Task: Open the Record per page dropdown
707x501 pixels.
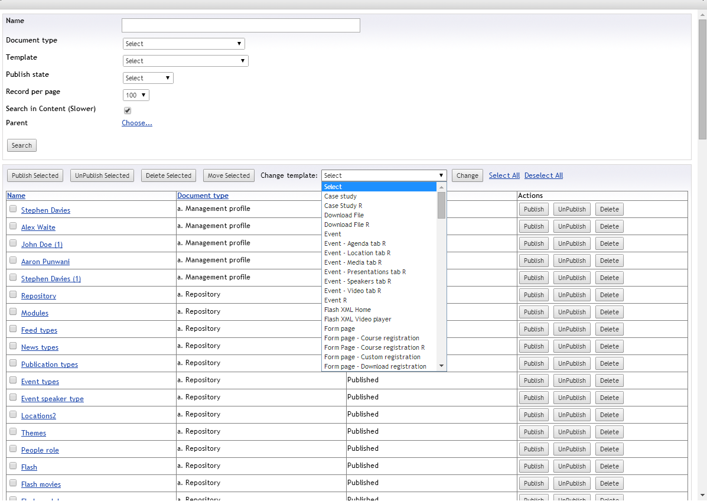Action: 136,95
